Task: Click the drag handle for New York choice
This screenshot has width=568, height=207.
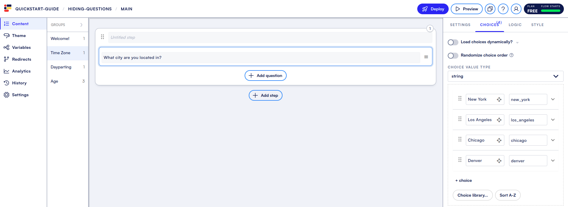Action: pyautogui.click(x=460, y=98)
